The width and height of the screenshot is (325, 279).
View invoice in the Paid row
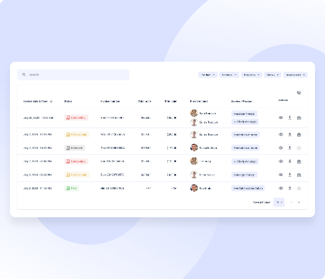tap(281, 188)
